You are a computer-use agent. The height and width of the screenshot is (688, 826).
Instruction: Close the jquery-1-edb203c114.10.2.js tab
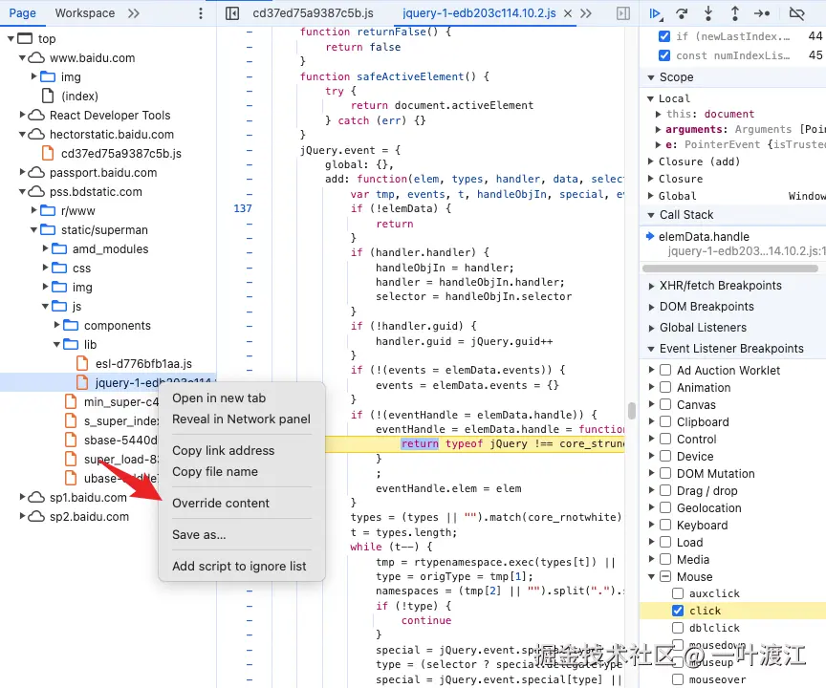tap(568, 13)
